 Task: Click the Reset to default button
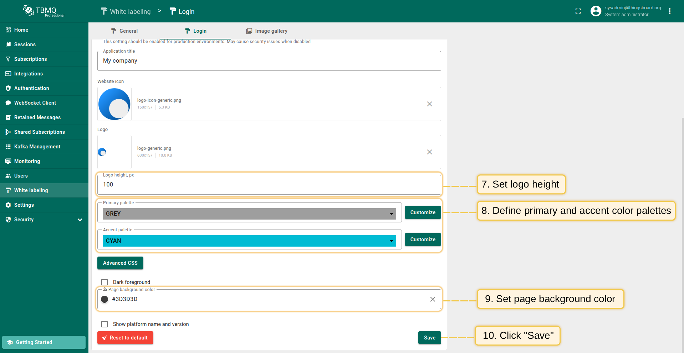(125, 338)
